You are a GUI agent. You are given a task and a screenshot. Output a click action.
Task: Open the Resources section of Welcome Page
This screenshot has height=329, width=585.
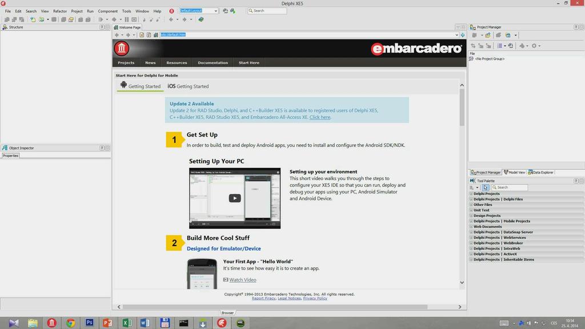click(177, 63)
